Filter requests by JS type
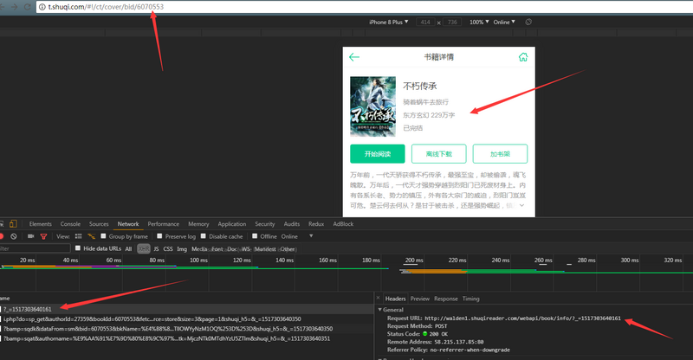The image size is (693, 360). pos(156,248)
